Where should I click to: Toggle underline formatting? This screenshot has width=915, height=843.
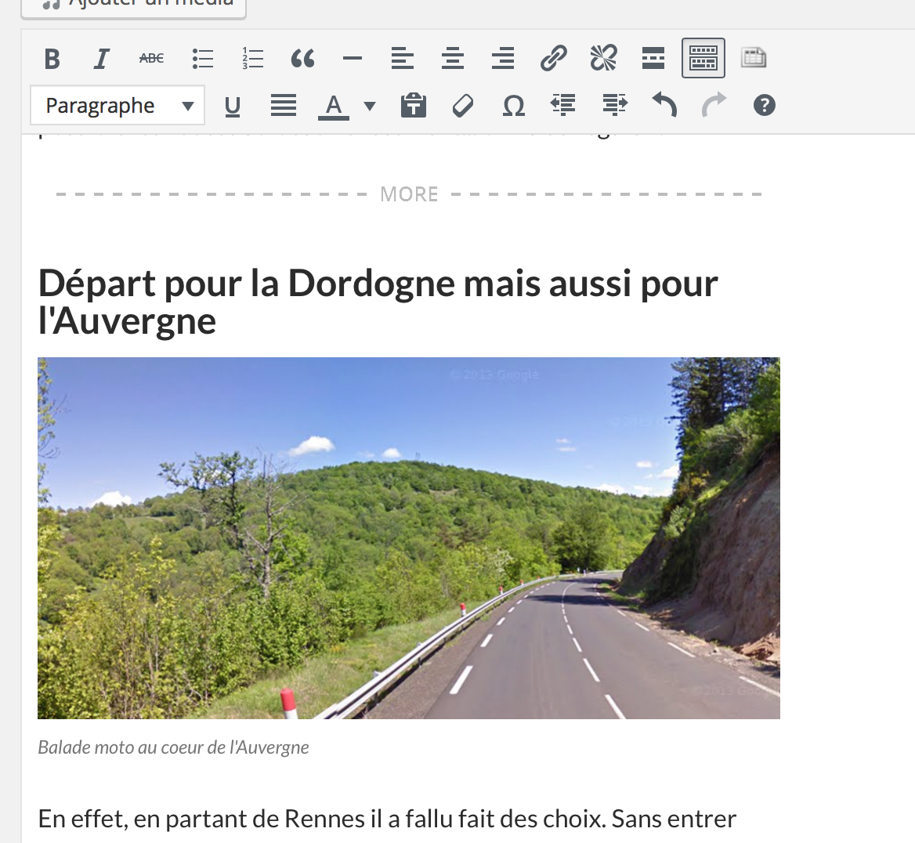tap(232, 105)
